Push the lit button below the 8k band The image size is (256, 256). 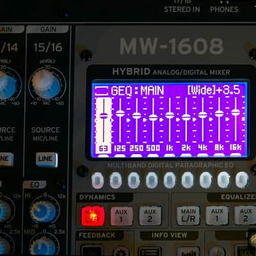coord(223,180)
